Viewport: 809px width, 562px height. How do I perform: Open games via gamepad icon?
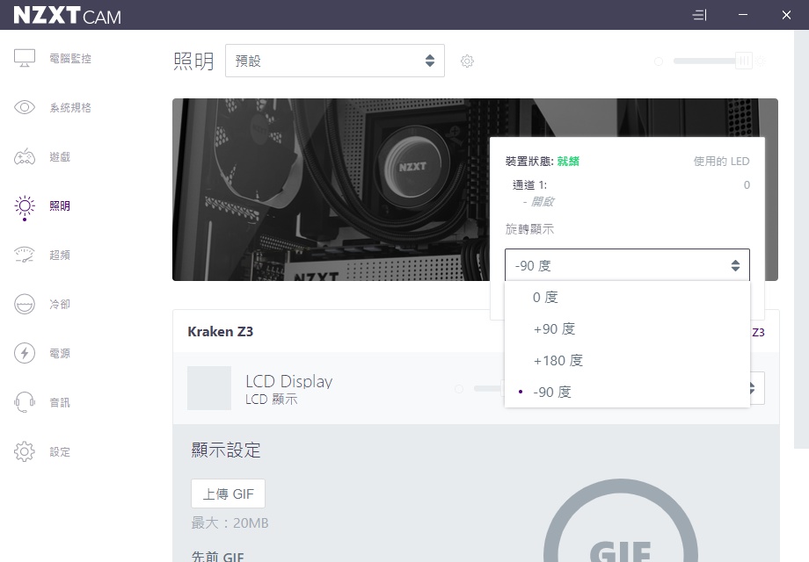25,156
